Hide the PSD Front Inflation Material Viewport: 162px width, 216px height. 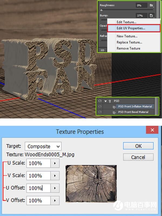[x=100, y=106]
